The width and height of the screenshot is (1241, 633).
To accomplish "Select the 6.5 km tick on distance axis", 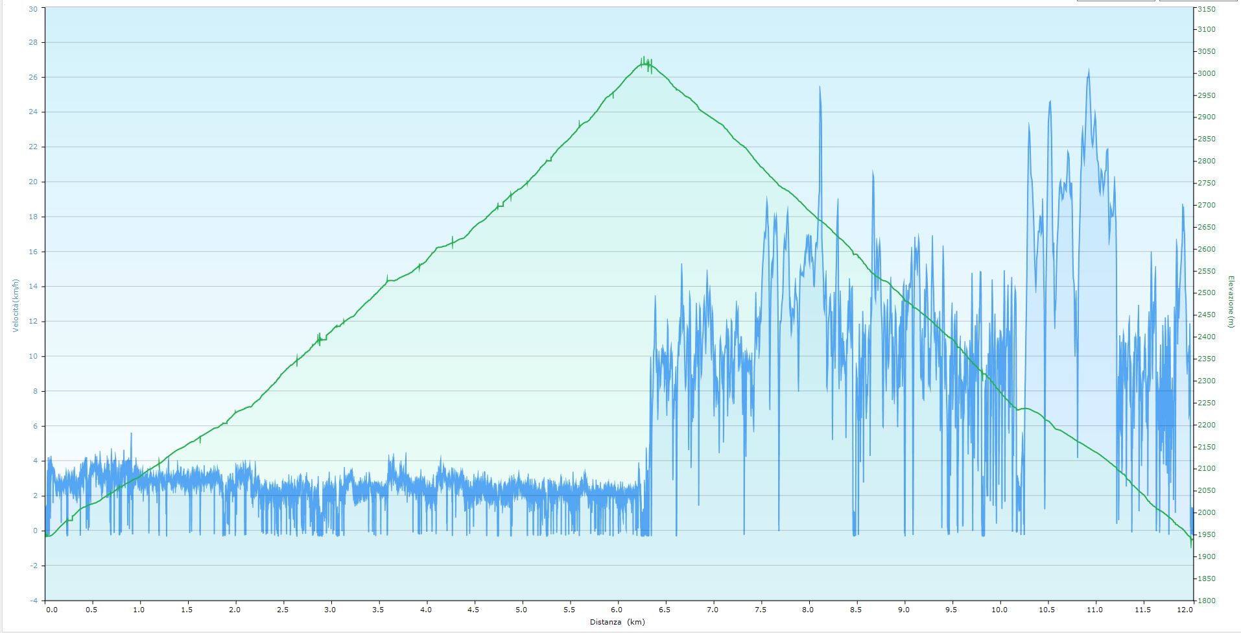I will tap(665, 610).
